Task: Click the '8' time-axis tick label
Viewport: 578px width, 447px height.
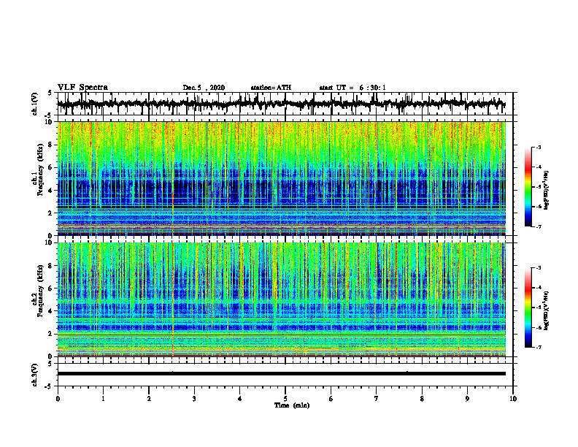Action: (x=422, y=399)
